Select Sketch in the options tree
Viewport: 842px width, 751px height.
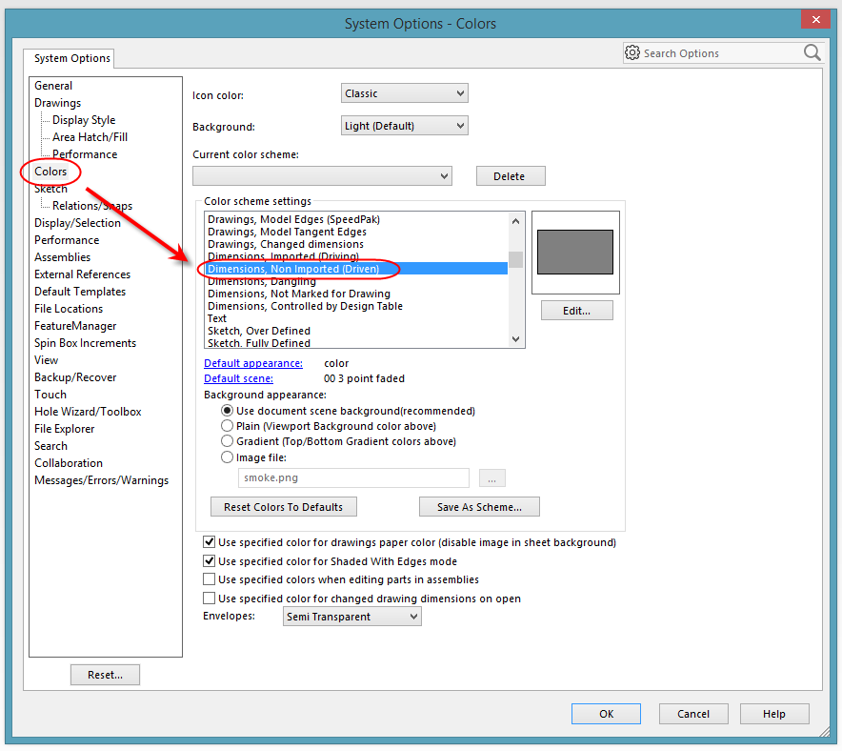tap(50, 189)
